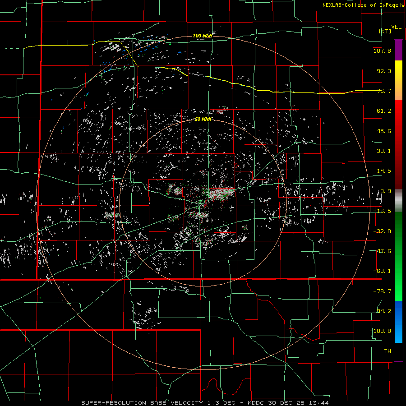Click the -78.7 value on velocity scale
Image resolution: width=406 pixels, height=406 pixels.
tap(382, 291)
